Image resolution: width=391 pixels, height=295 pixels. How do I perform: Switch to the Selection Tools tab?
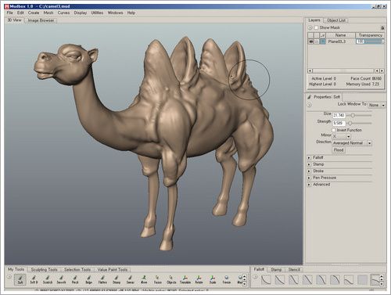[77, 269]
